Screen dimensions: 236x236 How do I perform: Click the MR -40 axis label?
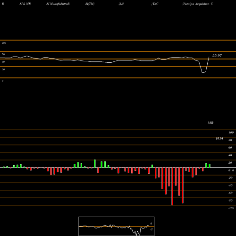pos(230,185)
